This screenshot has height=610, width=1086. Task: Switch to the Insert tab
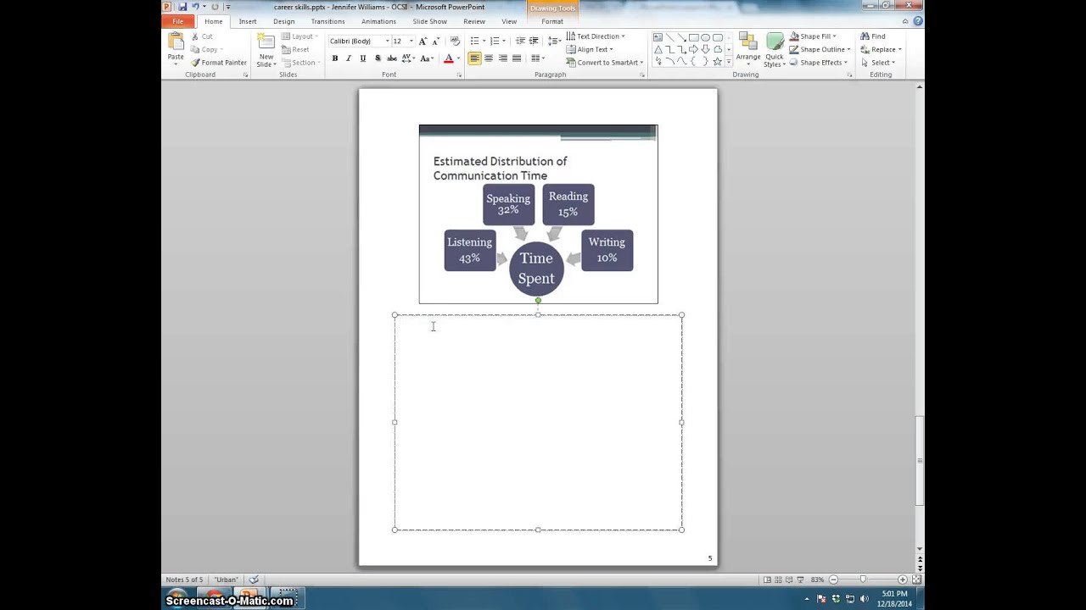point(248,21)
